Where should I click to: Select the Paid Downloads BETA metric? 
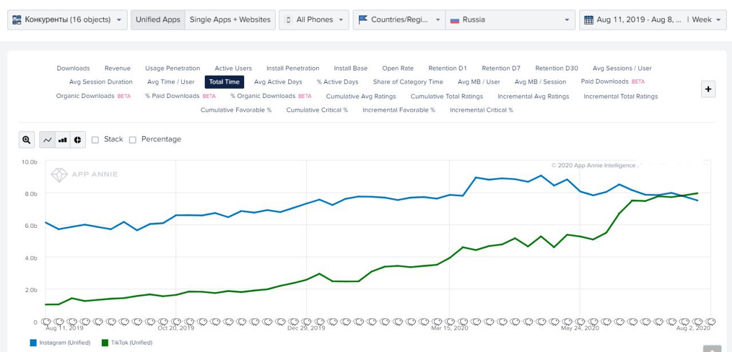612,82
